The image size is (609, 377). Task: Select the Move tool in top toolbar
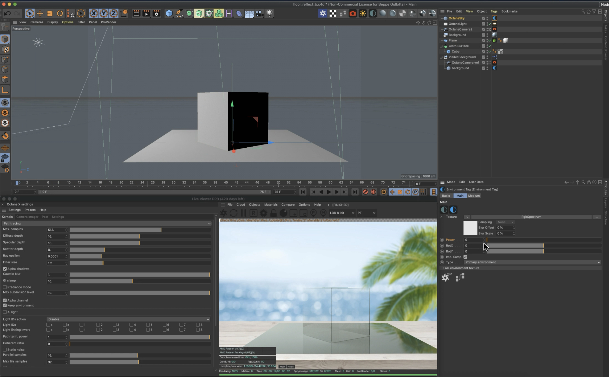[40, 13]
